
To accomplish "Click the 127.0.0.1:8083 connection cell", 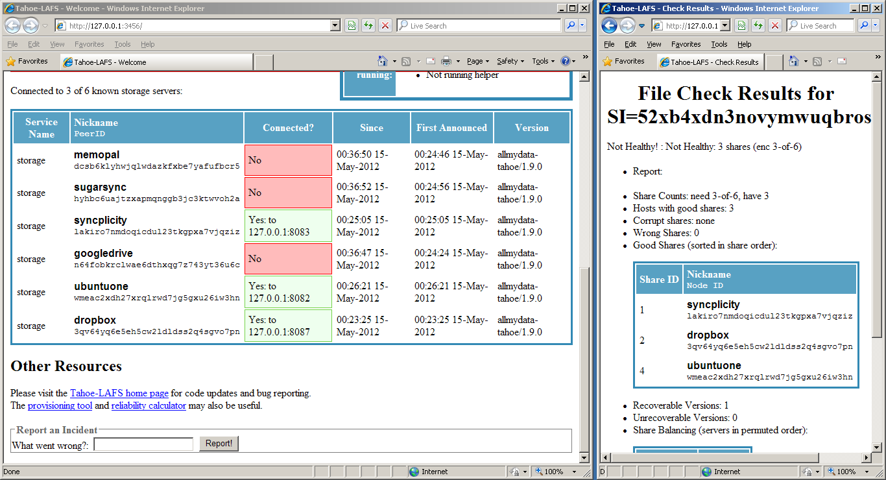I will click(x=288, y=226).
